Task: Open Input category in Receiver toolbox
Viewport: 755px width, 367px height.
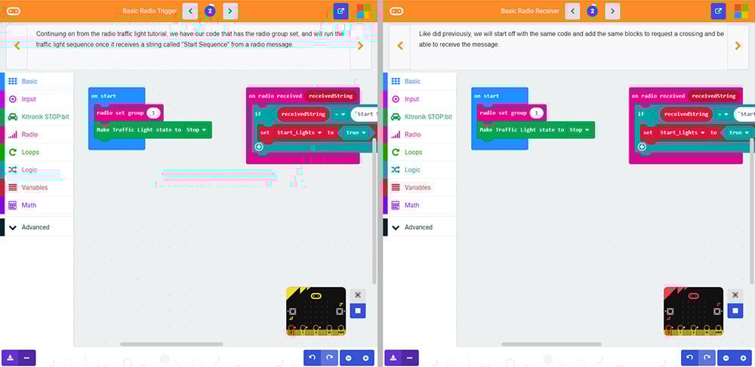Action: (x=420, y=99)
